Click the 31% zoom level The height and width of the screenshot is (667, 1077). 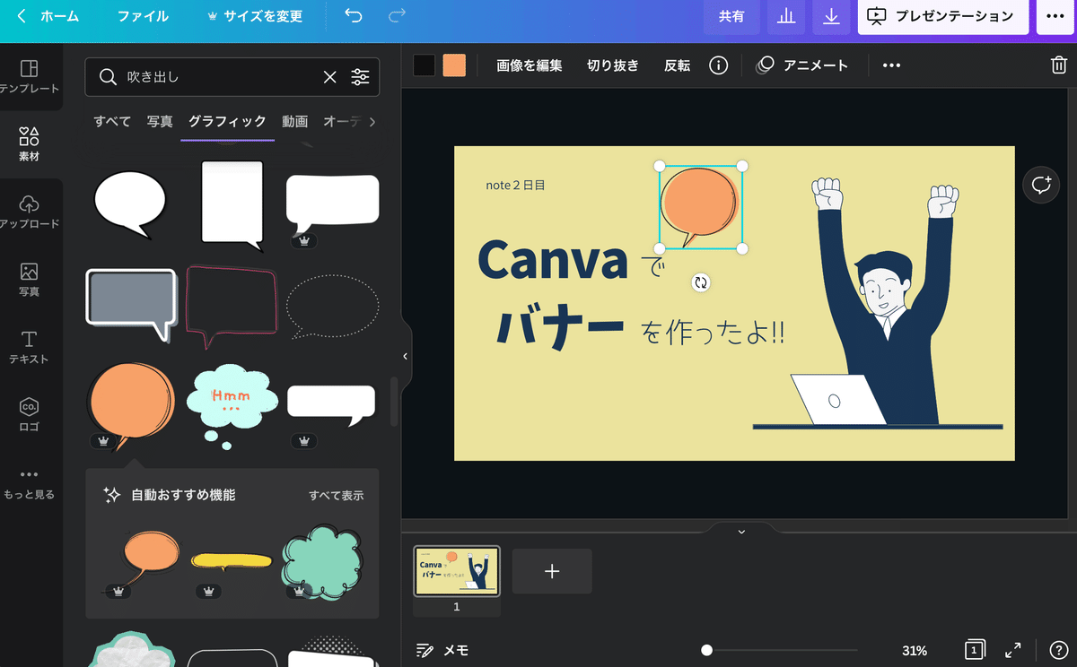[x=915, y=651]
